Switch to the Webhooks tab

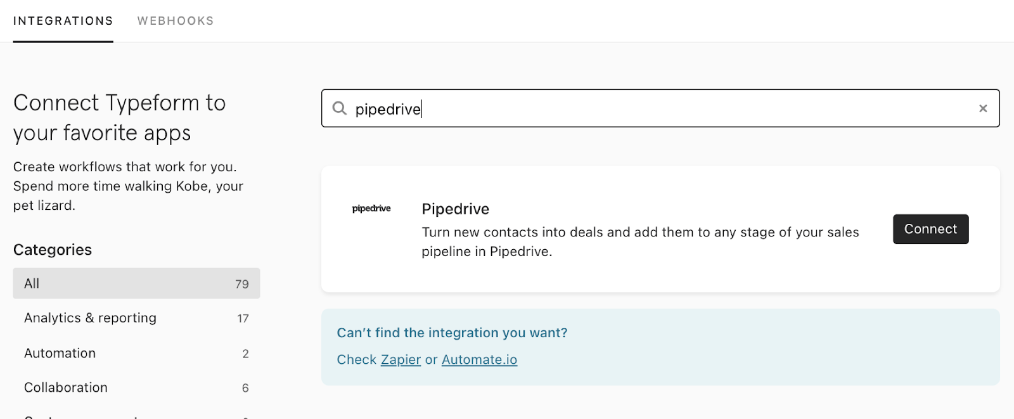(x=176, y=21)
